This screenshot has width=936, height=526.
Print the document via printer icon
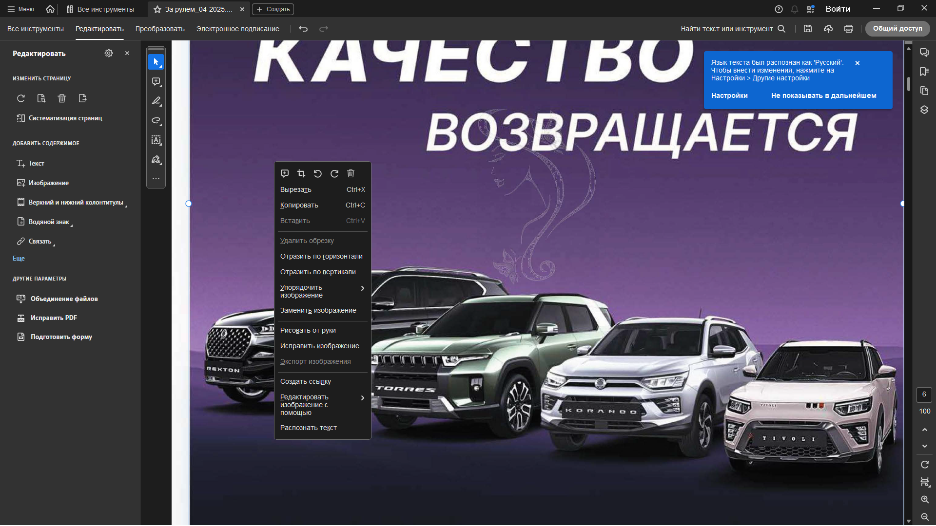849,29
